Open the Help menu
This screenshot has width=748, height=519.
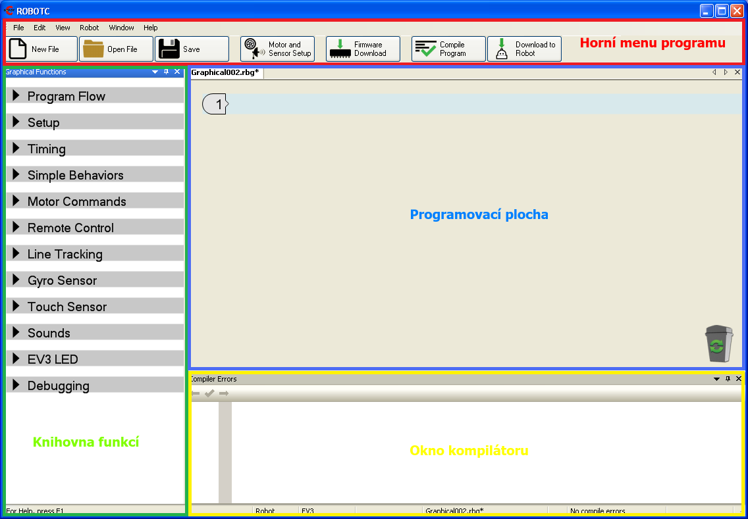point(151,28)
